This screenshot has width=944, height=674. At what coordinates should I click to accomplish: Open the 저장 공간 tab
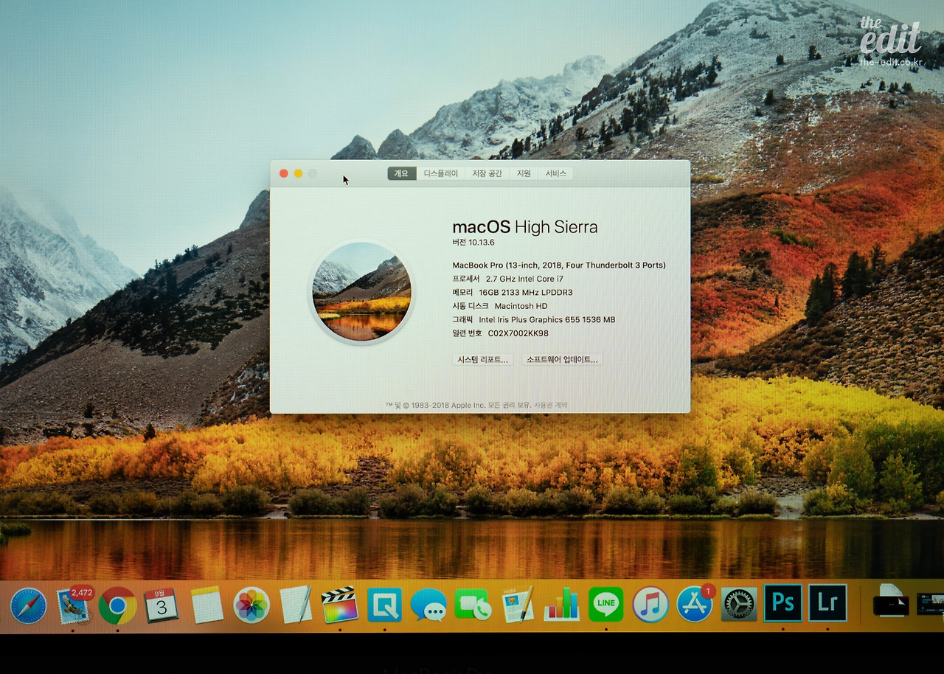point(487,173)
